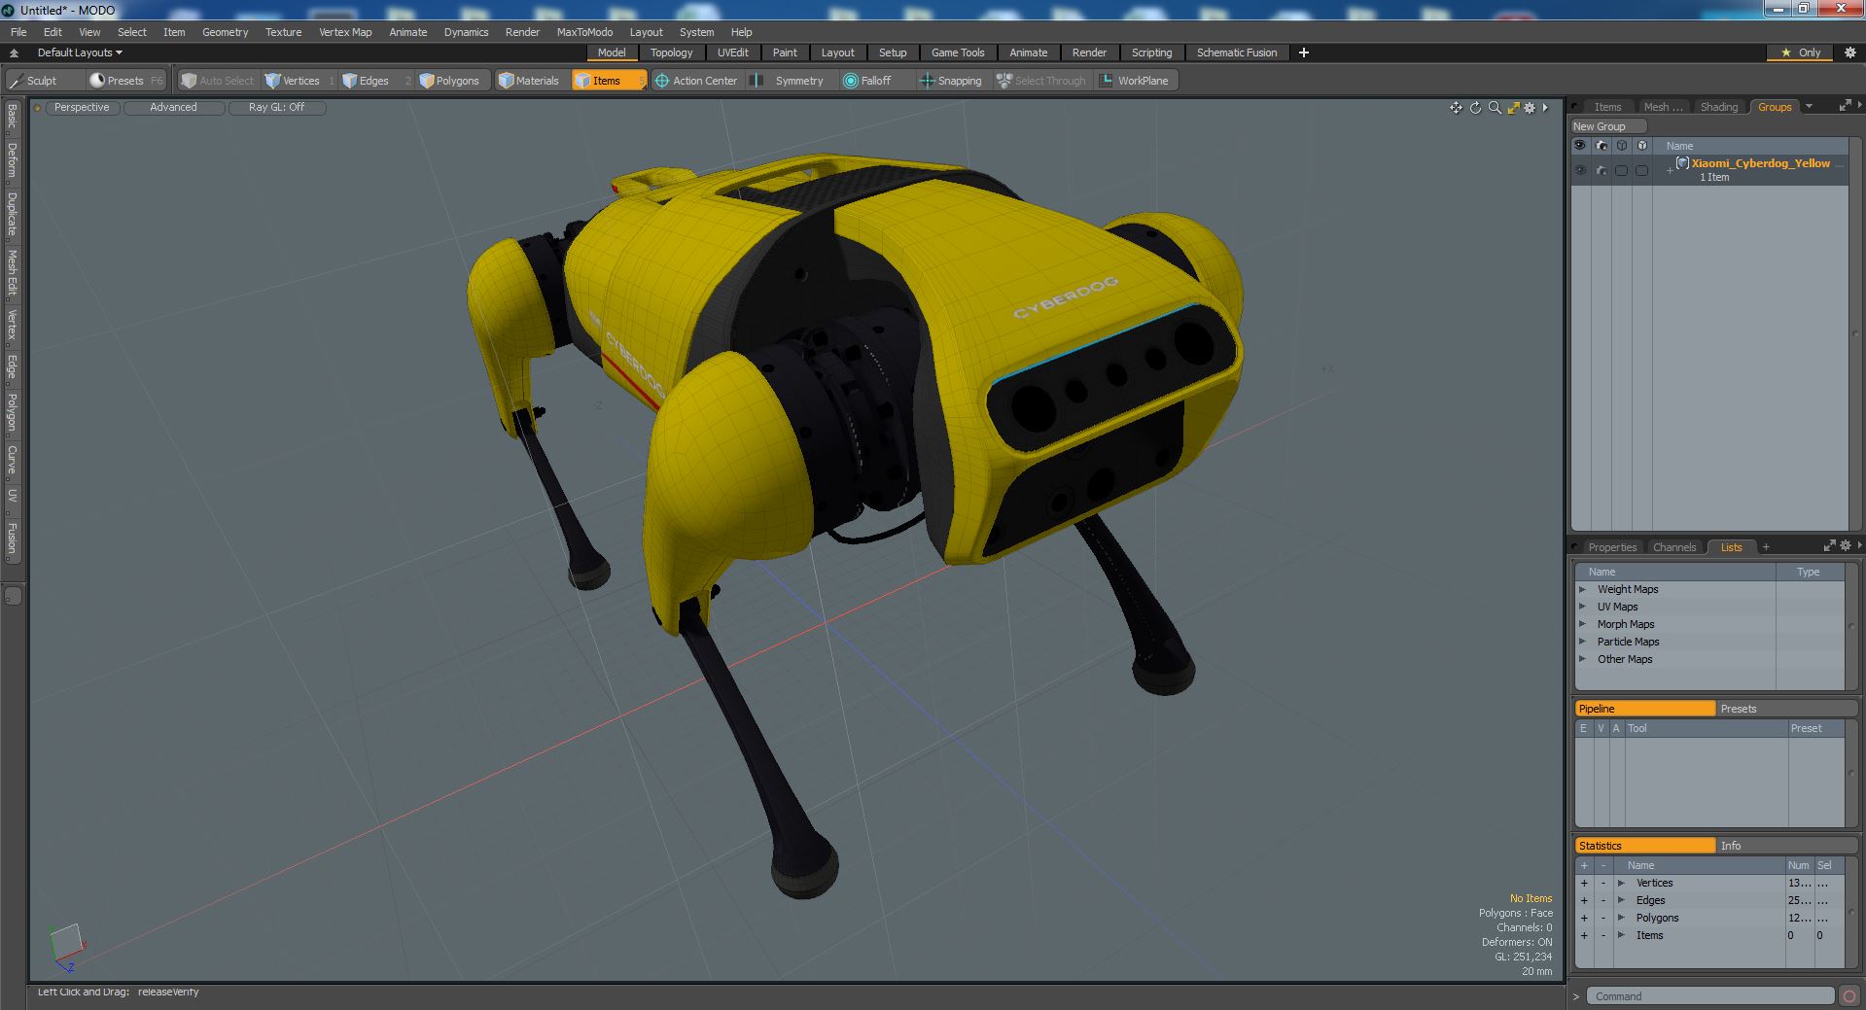Check the second box of Xiaomi_Cyberdog_Yellow row
Image resolution: width=1866 pixels, height=1010 pixels.
(1642, 170)
